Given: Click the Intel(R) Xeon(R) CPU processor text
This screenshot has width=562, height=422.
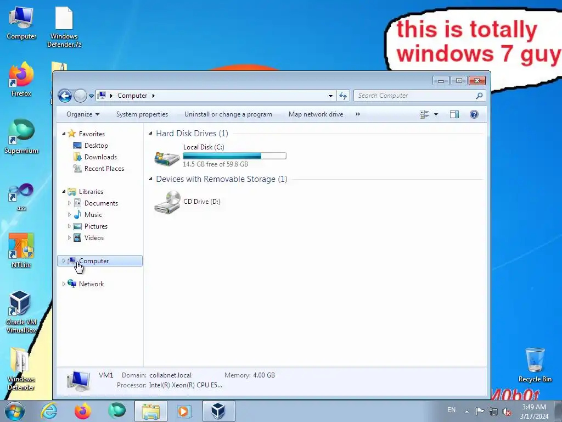Looking at the screenshot, I should click(x=186, y=385).
